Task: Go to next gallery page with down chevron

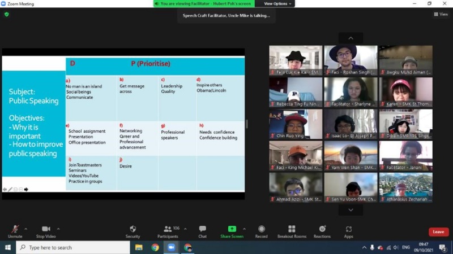Action: point(351,210)
